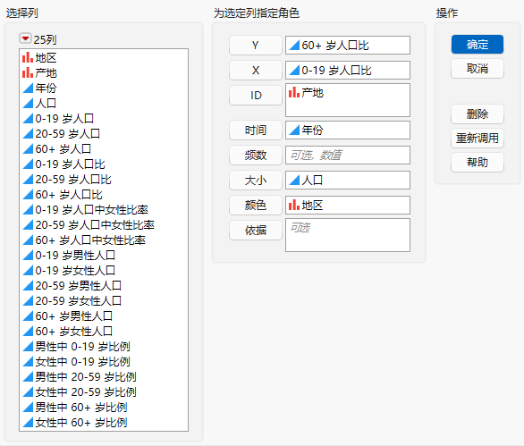The image size is (524, 446).
Task: Click the empty 依据 optional field
Action: (x=348, y=235)
